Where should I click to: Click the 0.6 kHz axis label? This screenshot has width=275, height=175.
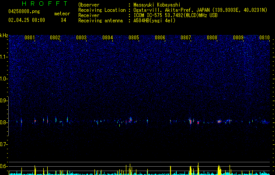(x=3, y=166)
